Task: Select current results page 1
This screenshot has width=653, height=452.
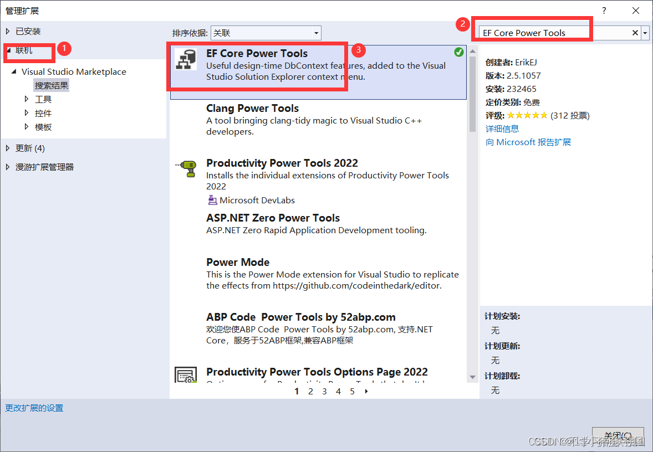Action: (x=297, y=391)
